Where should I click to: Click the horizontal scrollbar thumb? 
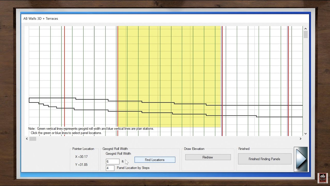(33, 139)
